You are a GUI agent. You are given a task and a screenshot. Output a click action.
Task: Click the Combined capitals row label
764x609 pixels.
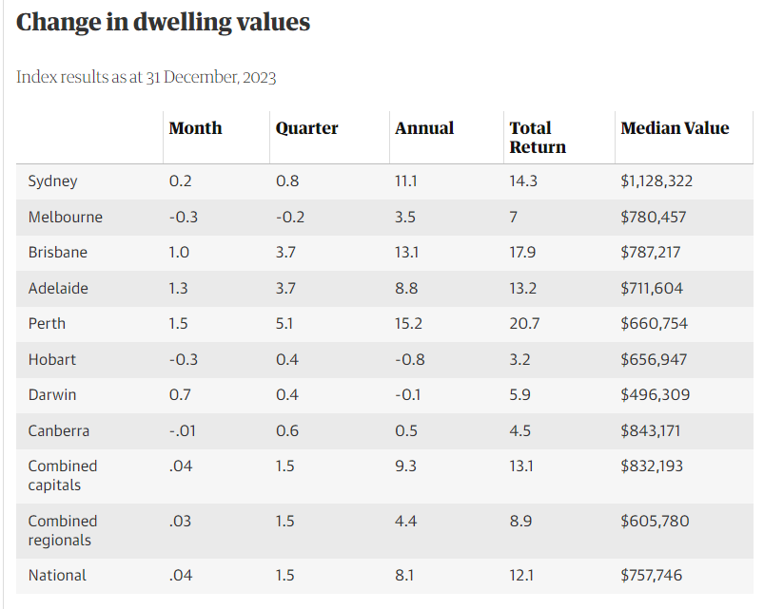(62, 475)
